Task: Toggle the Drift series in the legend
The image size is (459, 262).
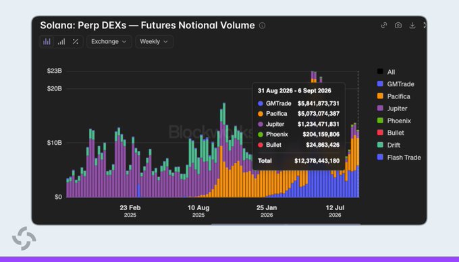Action: pos(389,145)
